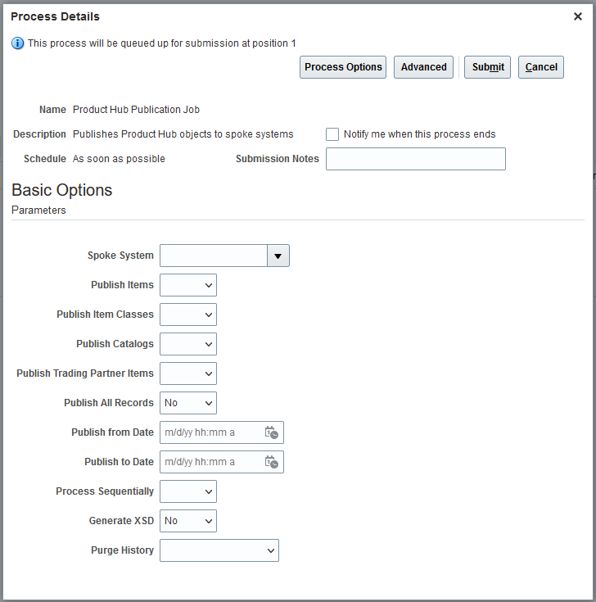The image size is (596, 602).
Task: Click the queued for submission message
Action: 162,43
